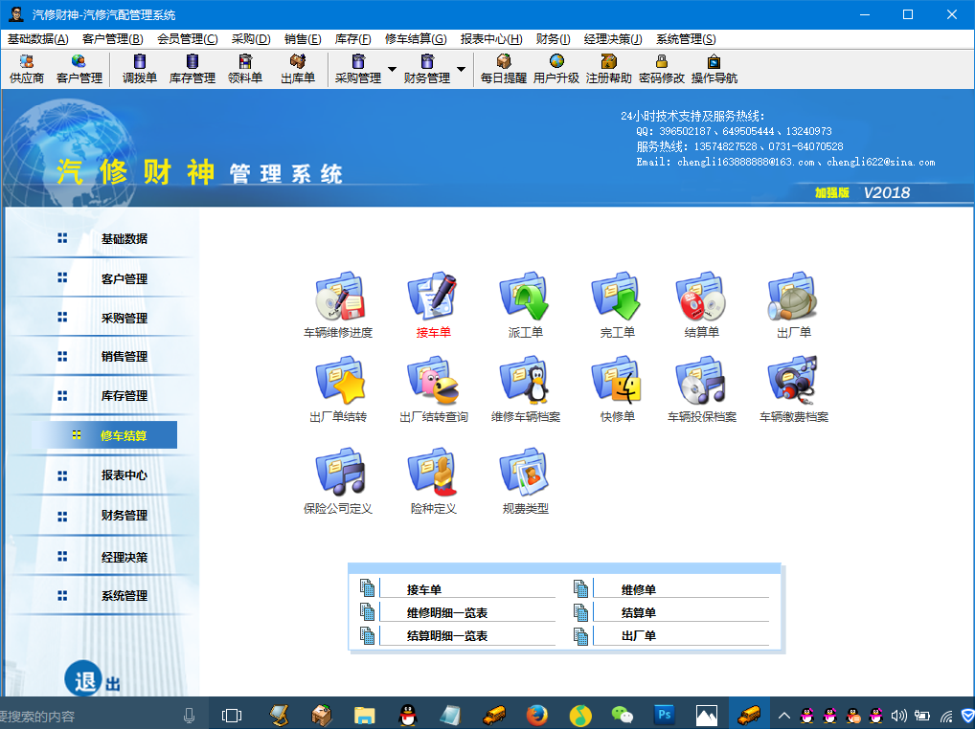Click the 客户管理 toolbar button

click(79, 69)
